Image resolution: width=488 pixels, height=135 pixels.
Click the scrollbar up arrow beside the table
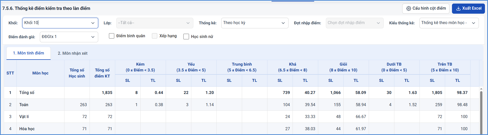(481, 89)
